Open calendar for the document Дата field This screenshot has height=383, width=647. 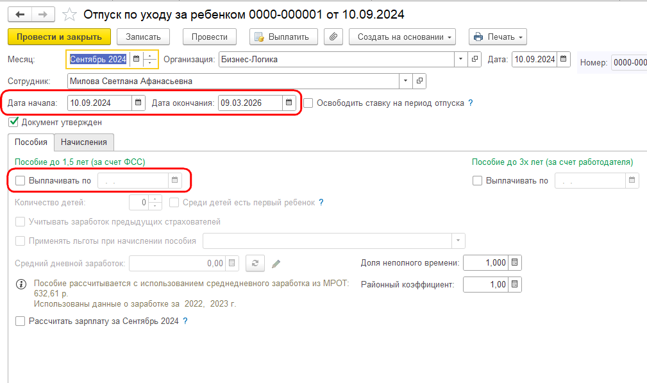pyautogui.click(x=563, y=60)
